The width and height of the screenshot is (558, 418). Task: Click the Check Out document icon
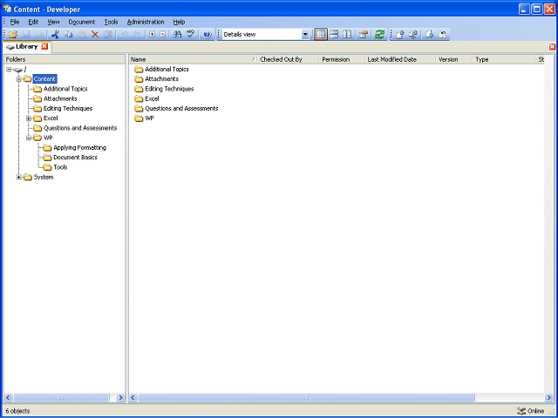coord(430,35)
